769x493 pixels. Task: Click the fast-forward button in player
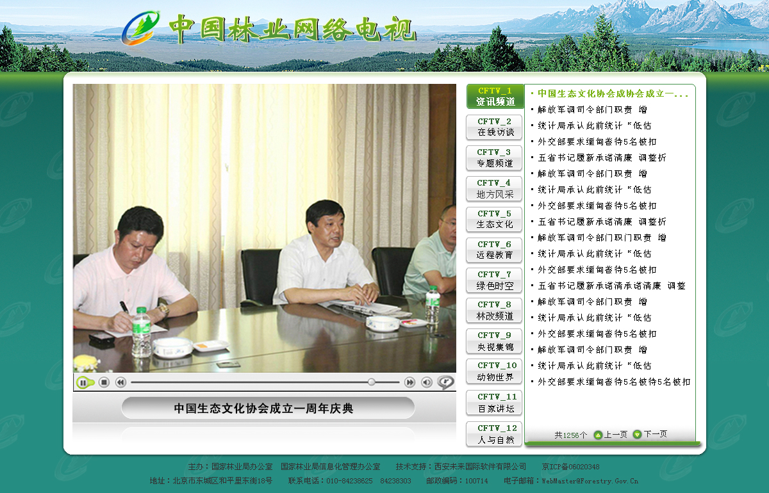[409, 382]
